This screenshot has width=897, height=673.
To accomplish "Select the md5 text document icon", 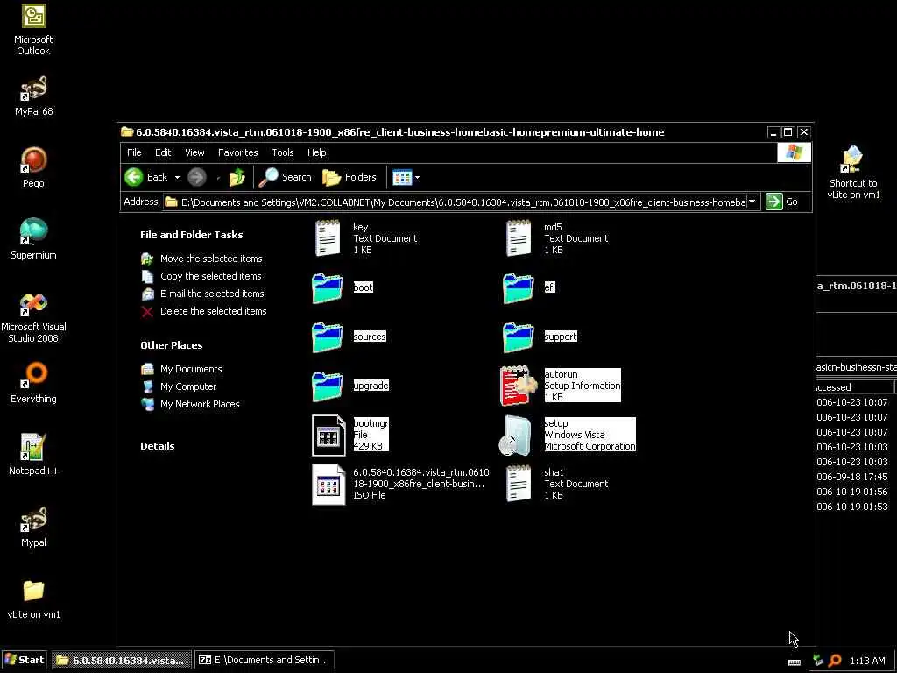I will point(519,238).
